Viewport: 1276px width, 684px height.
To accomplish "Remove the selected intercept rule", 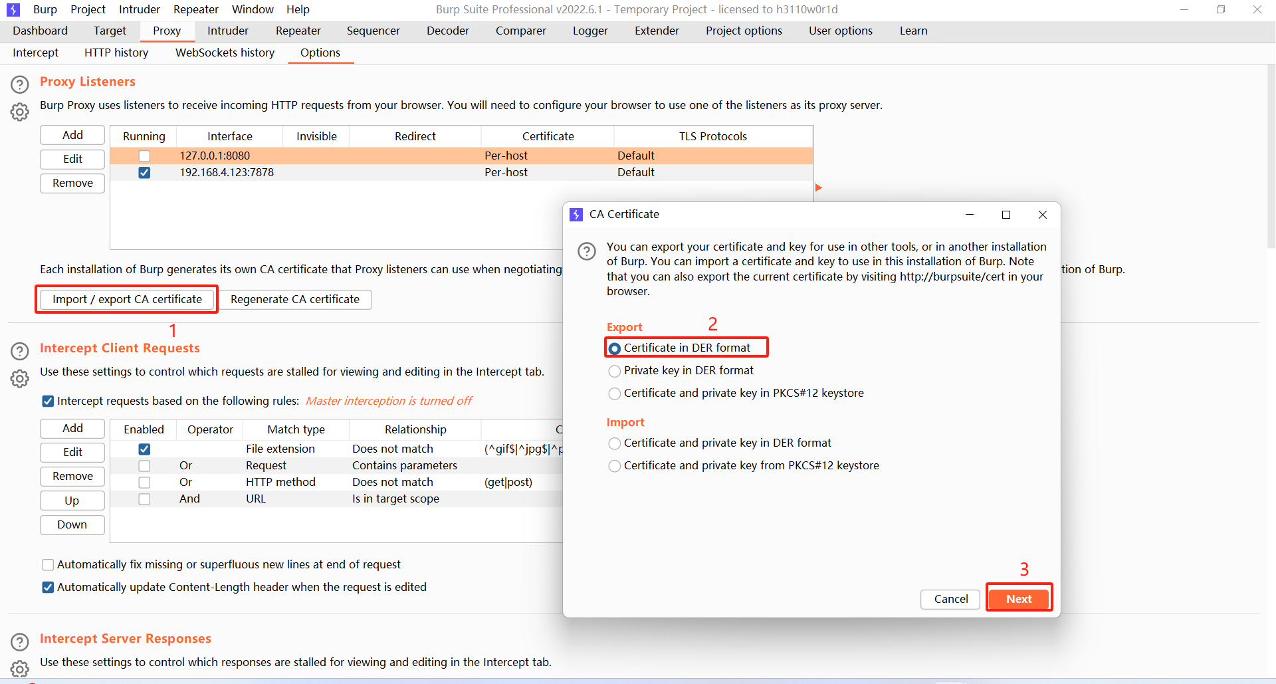I will pos(72,476).
